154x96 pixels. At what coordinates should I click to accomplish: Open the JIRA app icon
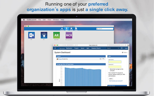click(x=44, y=35)
